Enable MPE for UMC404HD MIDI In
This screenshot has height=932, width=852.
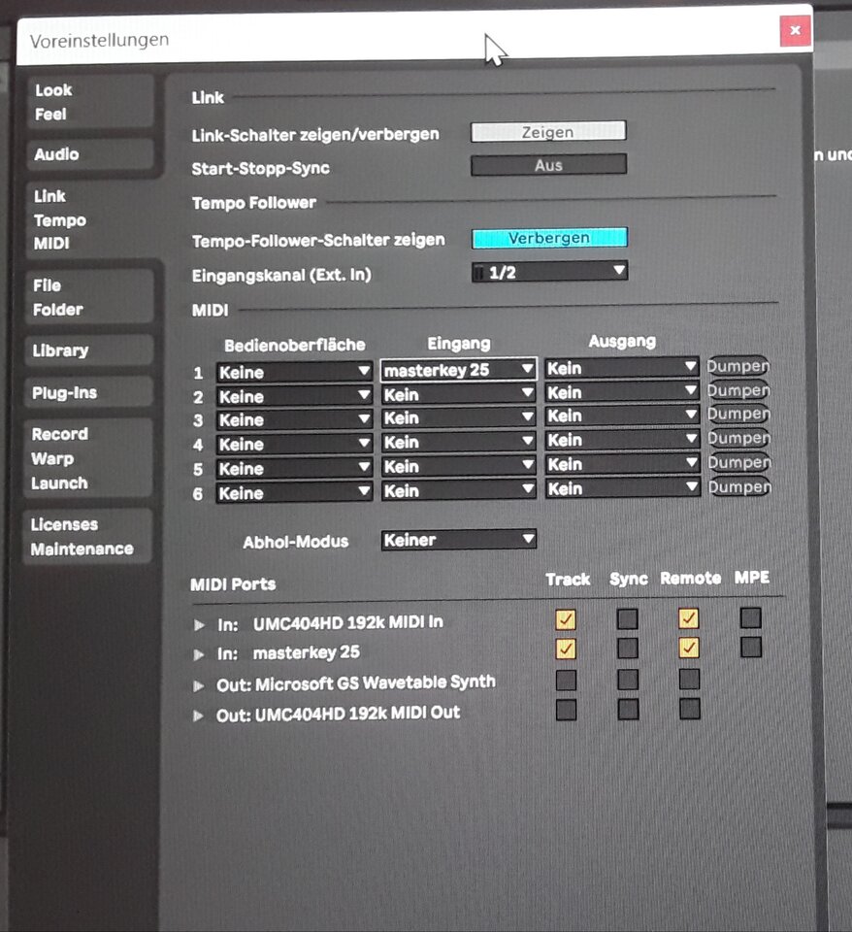[x=751, y=617]
